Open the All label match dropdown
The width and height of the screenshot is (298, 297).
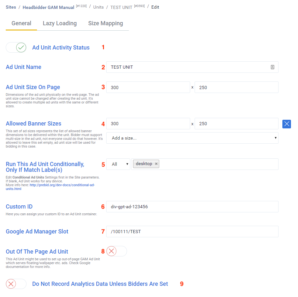pos(118,164)
